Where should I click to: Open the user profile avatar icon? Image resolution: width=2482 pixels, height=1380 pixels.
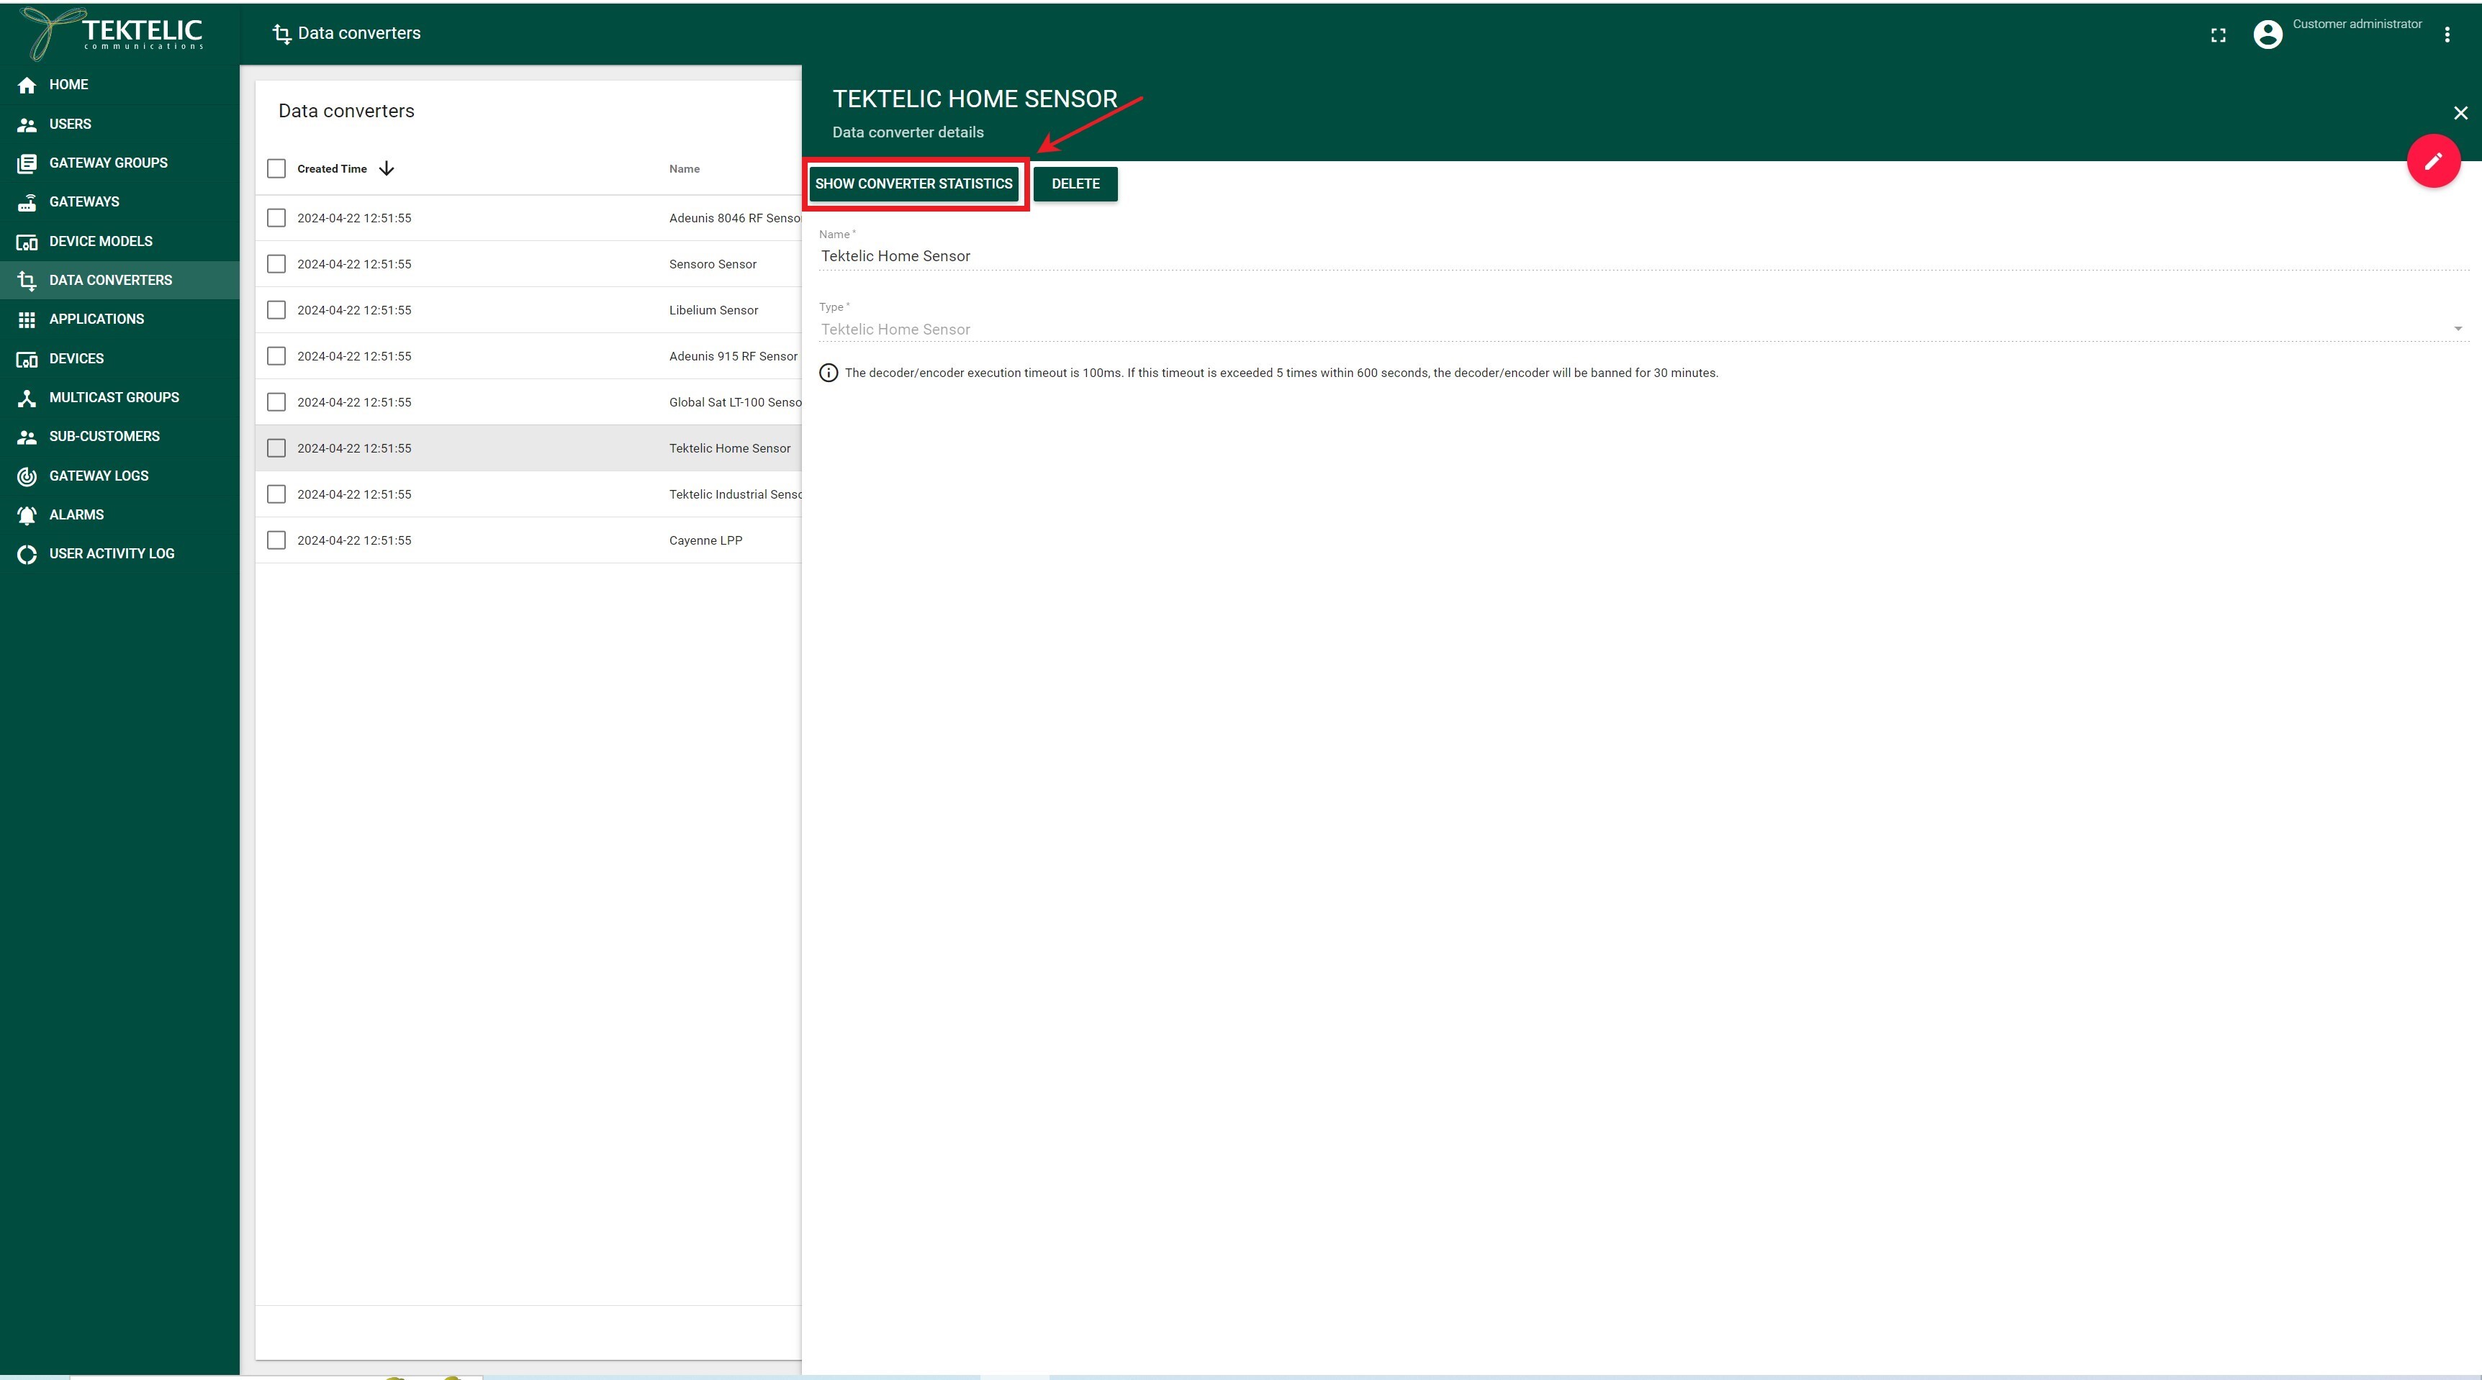2268,35
